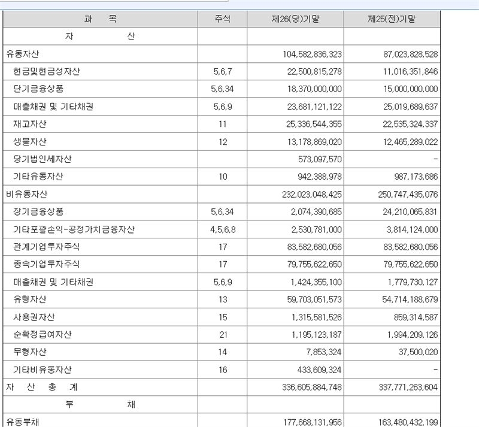Image resolution: width=479 pixels, height=427 pixels.
Task: Click the 주석 column header
Action: [x=222, y=19]
